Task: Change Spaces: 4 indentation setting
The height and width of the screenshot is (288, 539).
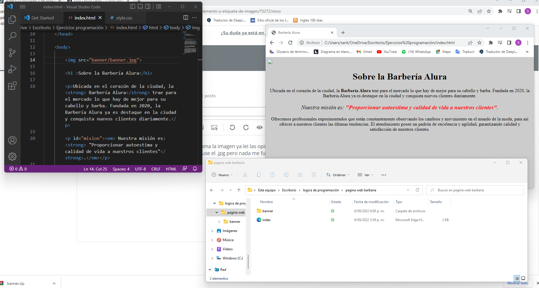Action: (121, 169)
